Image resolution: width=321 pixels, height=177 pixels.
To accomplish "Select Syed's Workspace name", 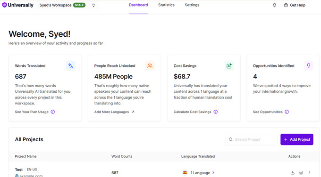I will (x=56, y=5).
